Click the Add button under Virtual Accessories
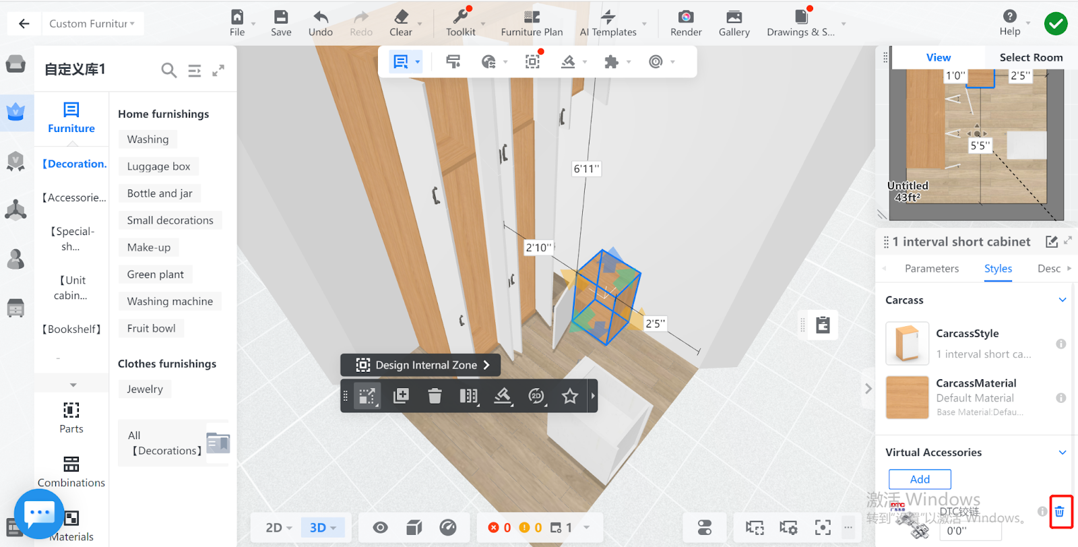The width and height of the screenshot is (1078, 547). point(920,479)
